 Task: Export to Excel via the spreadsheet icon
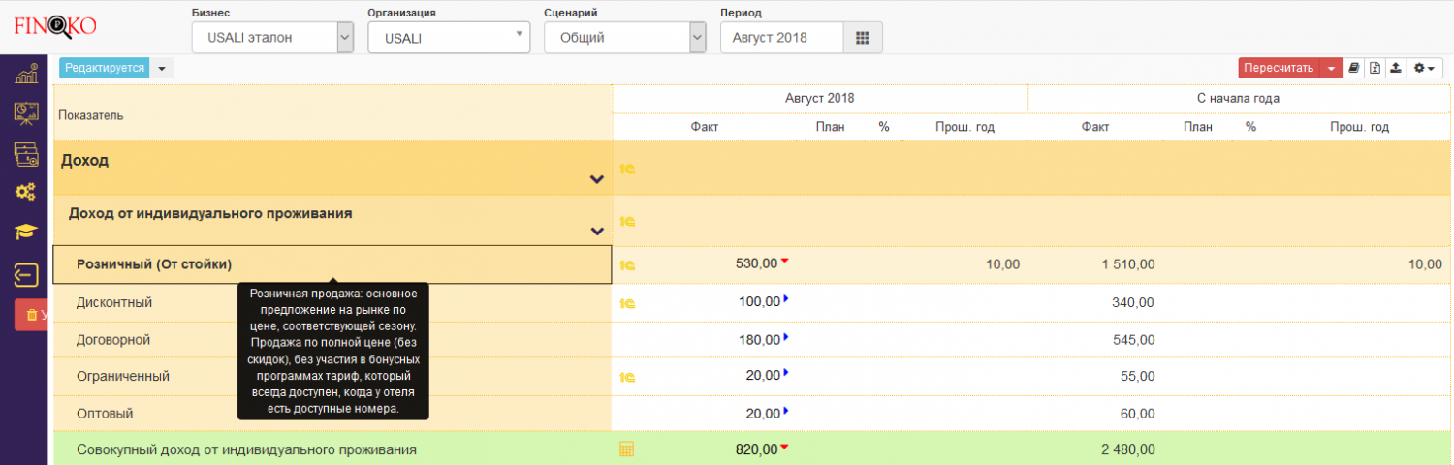(1375, 68)
